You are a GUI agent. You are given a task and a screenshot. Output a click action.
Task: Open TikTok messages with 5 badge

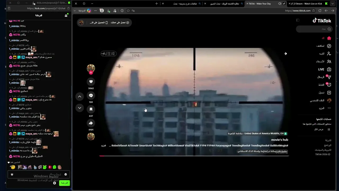tap(329, 77)
